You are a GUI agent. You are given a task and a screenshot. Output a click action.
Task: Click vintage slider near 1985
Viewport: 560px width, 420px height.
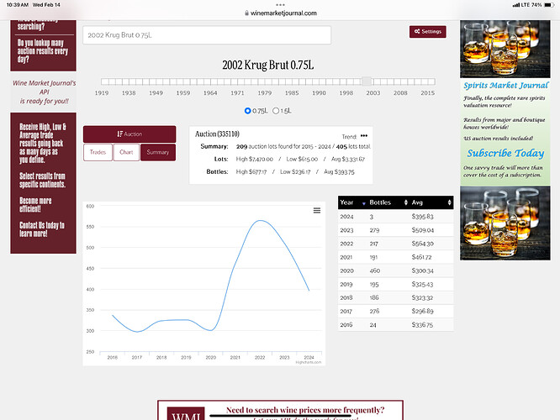pyautogui.click(x=292, y=81)
